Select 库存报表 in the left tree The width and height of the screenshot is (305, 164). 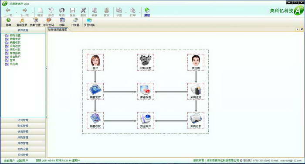coord(15,53)
